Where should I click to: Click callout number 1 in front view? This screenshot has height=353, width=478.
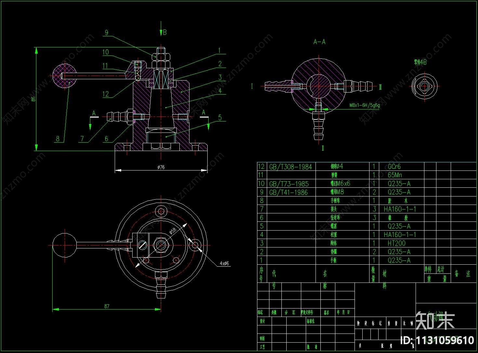220,51
